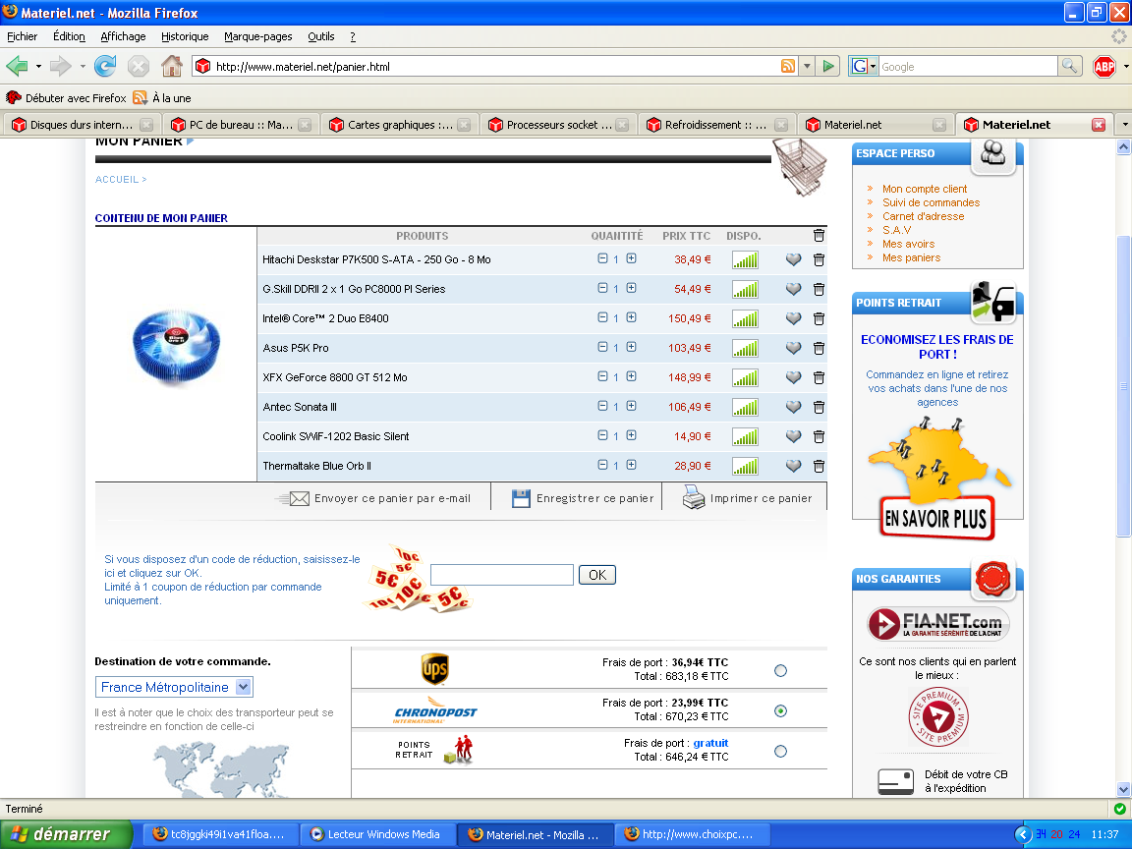Switch to Processeurs socket tab
This screenshot has width=1132, height=849.
[558, 125]
